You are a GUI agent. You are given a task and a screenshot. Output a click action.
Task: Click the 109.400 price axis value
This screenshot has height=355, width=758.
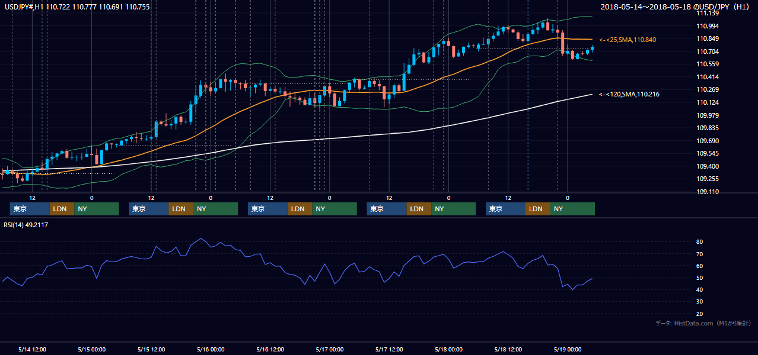(708, 166)
